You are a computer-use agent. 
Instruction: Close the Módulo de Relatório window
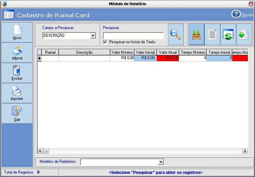point(251,4)
